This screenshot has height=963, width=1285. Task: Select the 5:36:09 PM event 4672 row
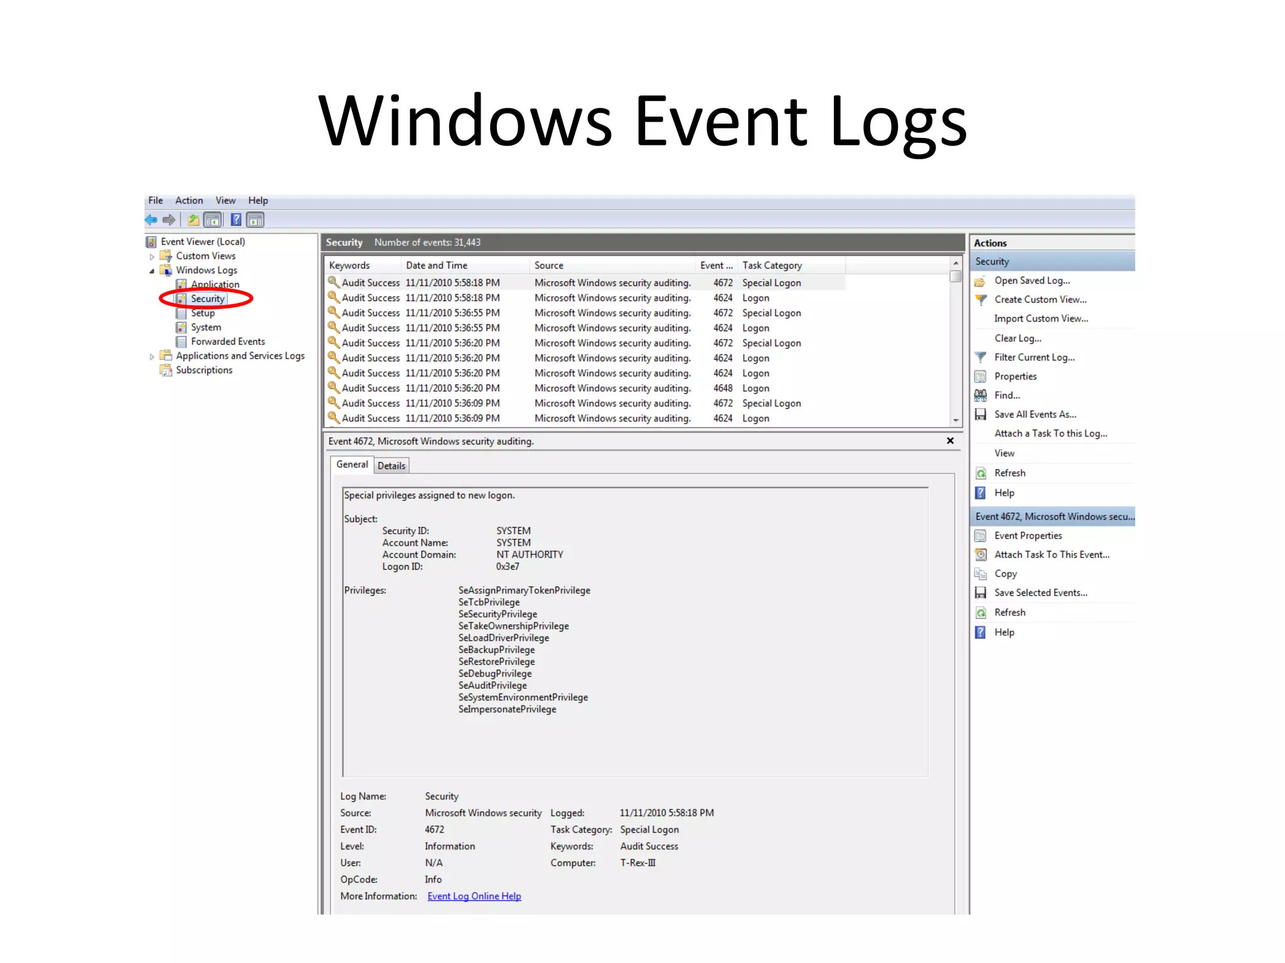[585, 403]
